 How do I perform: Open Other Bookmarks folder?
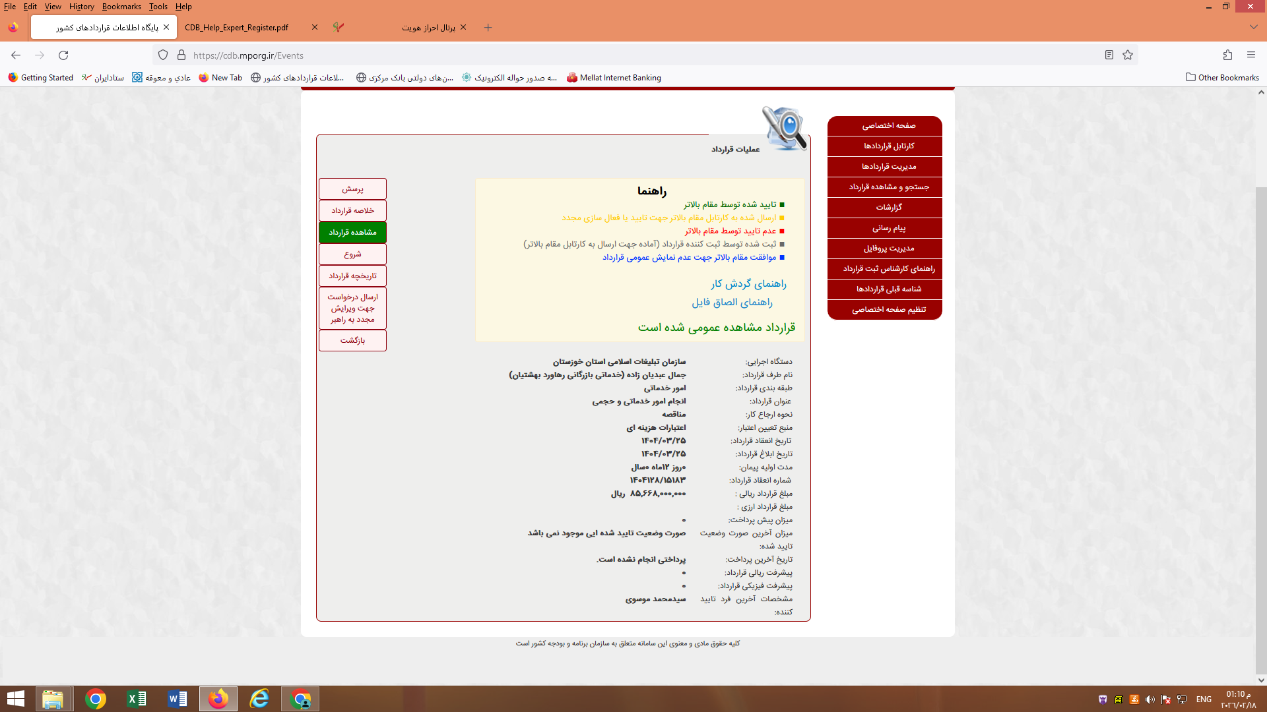pyautogui.click(x=1222, y=78)
